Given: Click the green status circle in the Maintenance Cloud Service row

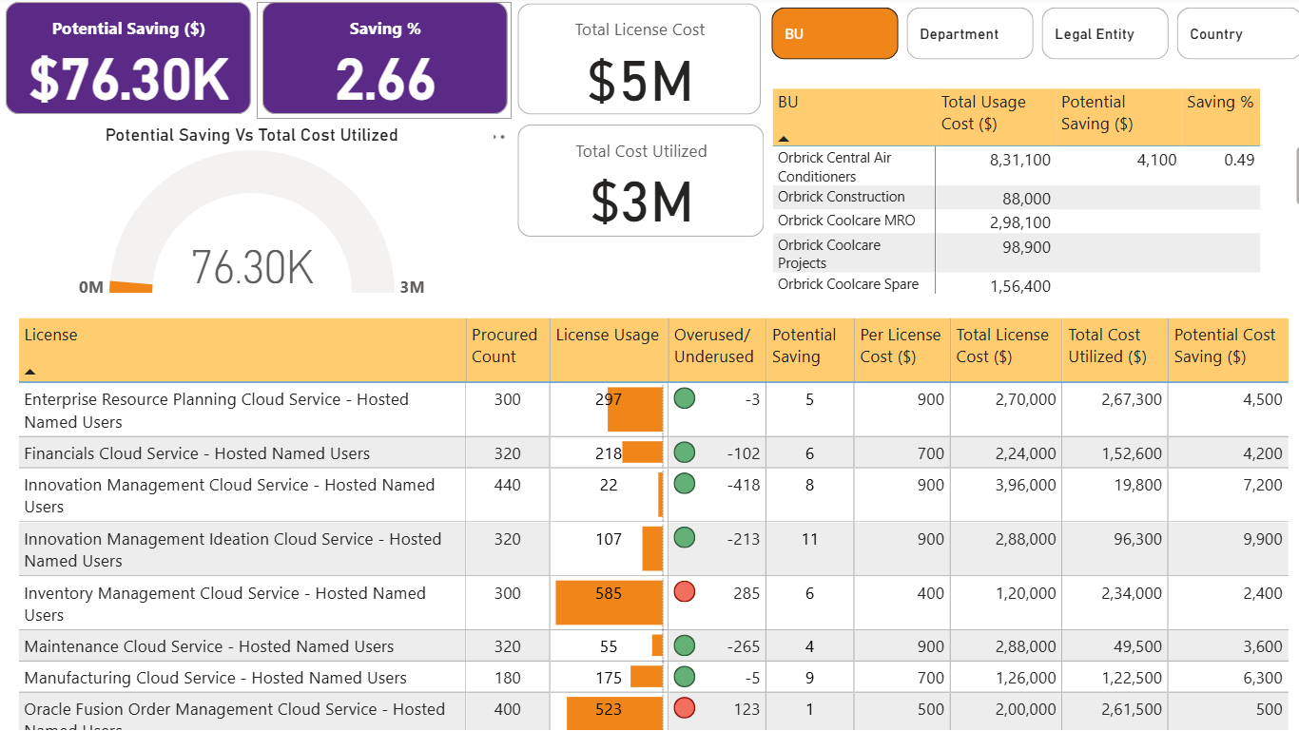Looking at the screenshot, I should (684, 645).
